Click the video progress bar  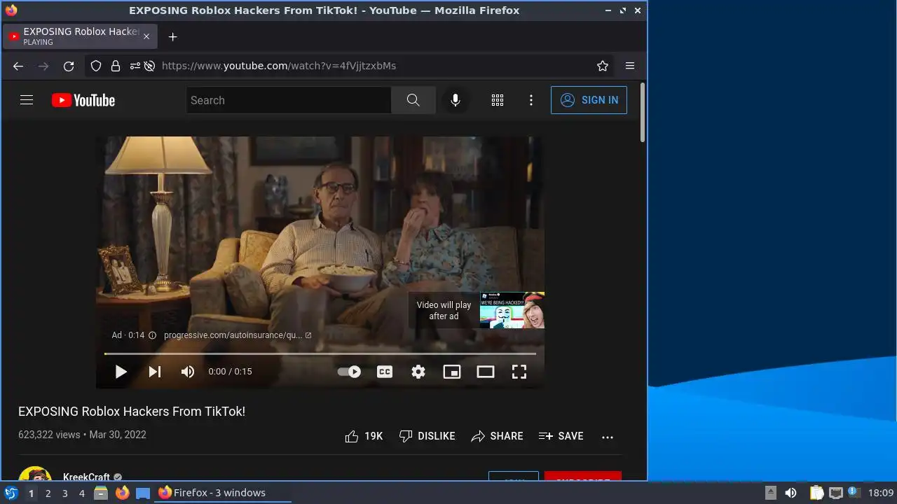[320, 353]
